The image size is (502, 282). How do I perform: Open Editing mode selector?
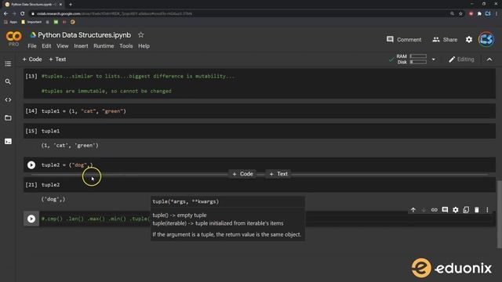pyautogui.click(x=461, y=60)
